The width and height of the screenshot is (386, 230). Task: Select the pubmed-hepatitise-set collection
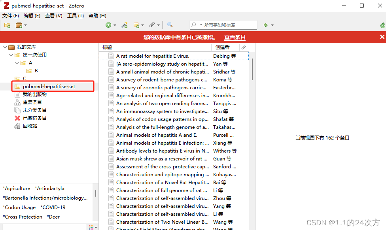[49, 86]
